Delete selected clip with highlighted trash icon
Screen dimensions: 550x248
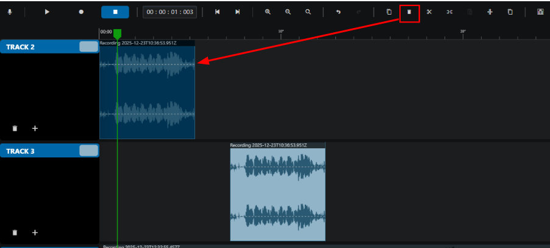point(409,12)
